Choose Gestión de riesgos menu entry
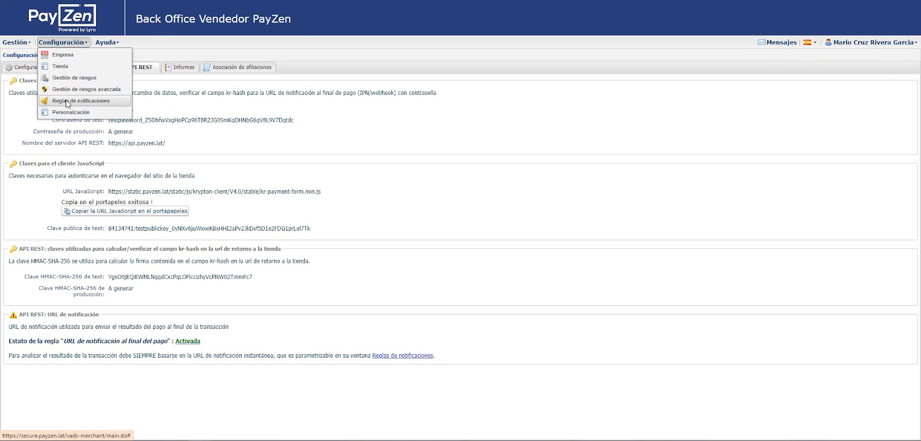The width and height of the screenshot is (921, 441). pos(85,78)
